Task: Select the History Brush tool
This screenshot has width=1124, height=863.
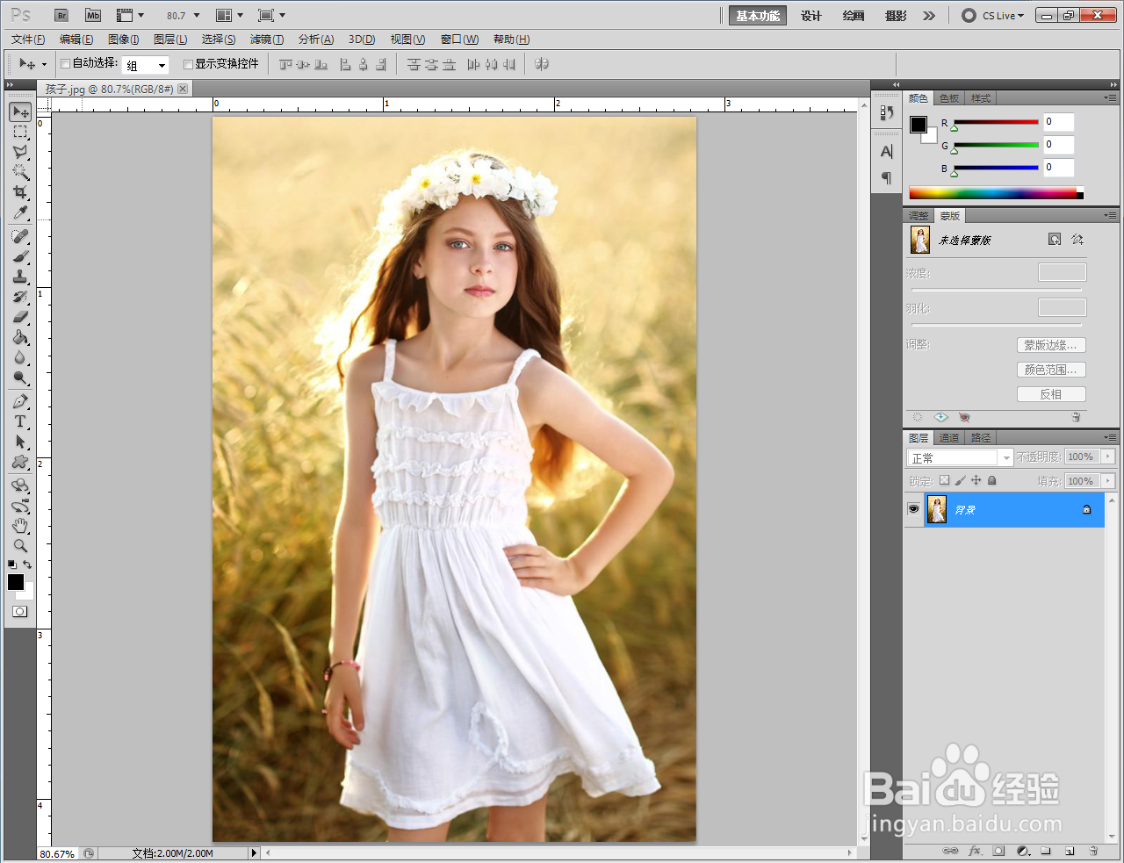Action: coord(20,297)
